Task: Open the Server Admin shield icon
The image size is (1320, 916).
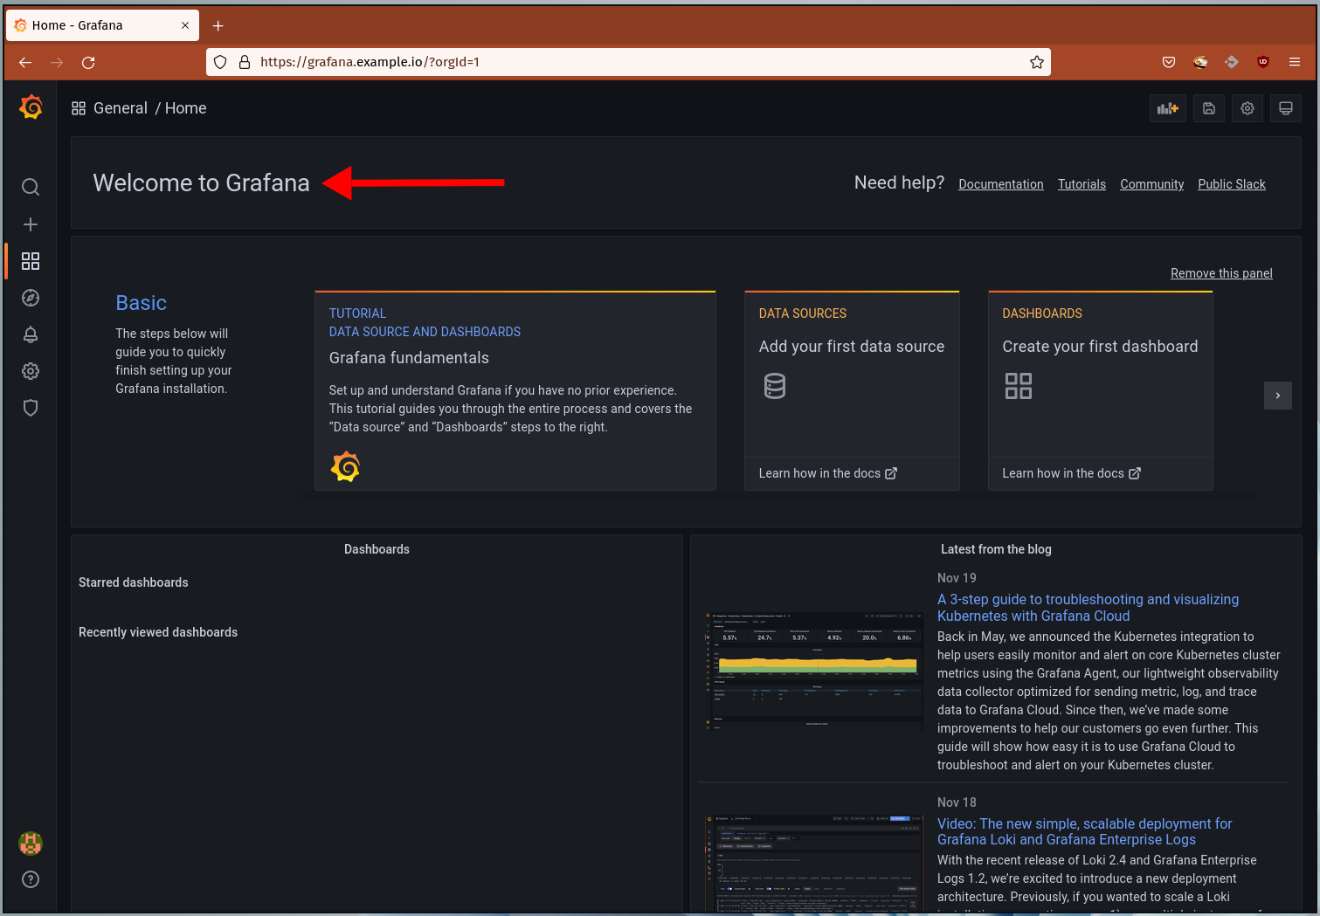Action: click(x=31, y=408)
